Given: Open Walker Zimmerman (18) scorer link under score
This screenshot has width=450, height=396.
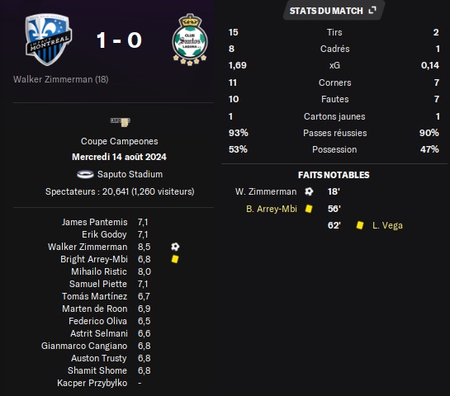Looking at the screenshot, I should coord(61,79).
